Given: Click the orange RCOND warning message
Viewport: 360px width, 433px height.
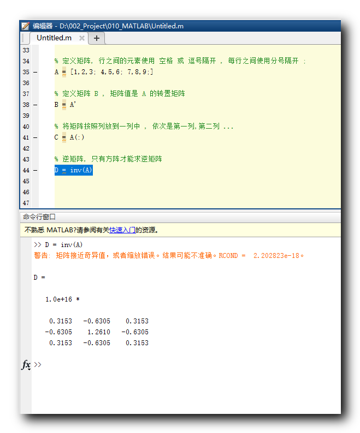Looking at the screenshot, I should [x=169, y=255].
